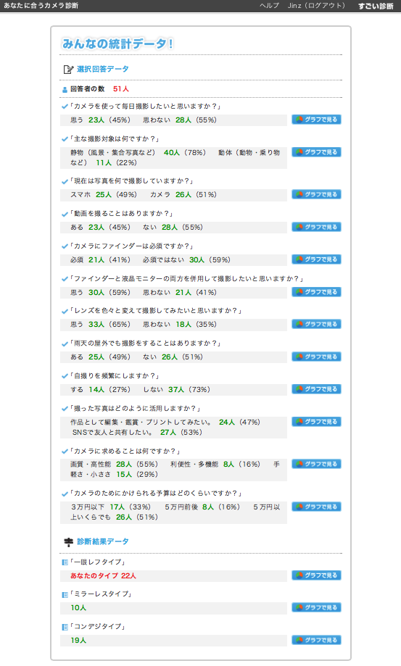The height and width of the screenshot is (666, 401).
Task: Click the 診断結果データ signpost icon
Action: pos(68,542)
